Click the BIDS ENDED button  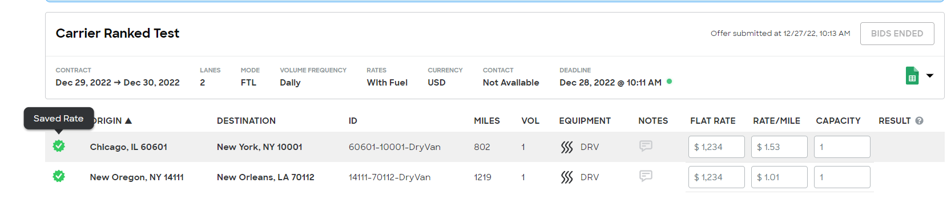[897, 34]
